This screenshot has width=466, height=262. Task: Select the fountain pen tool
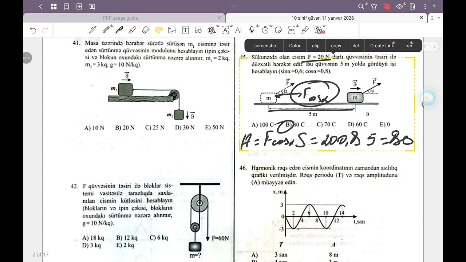(x=93, y=30)
